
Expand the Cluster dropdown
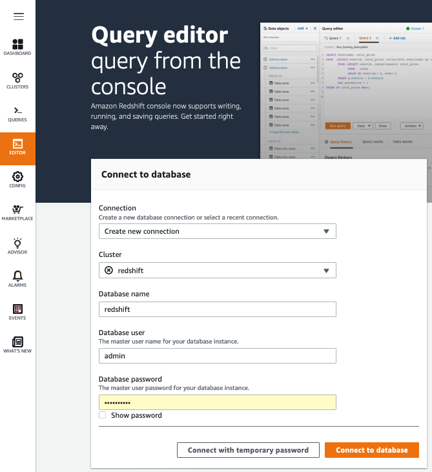click(217, 270)
